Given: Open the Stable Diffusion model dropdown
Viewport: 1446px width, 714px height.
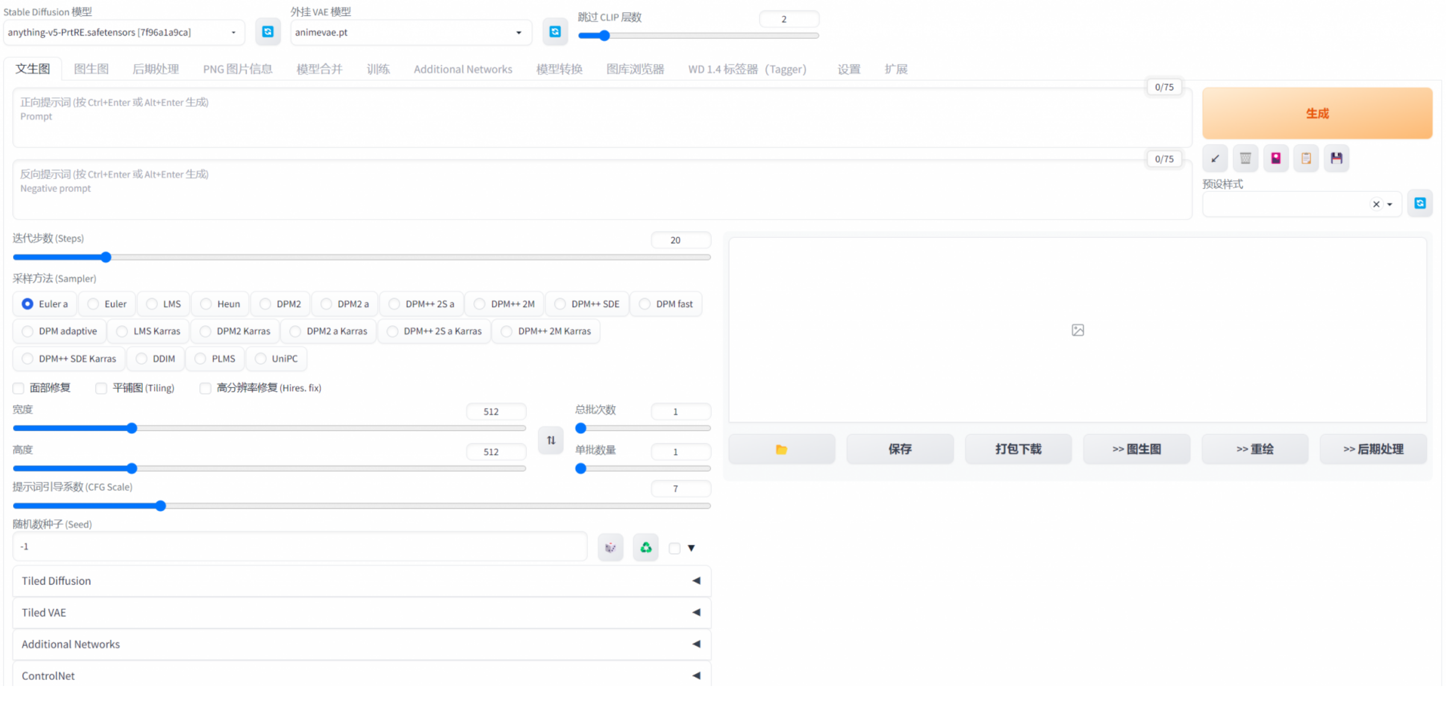Looking at the screenshot, I should pos(124,32).
